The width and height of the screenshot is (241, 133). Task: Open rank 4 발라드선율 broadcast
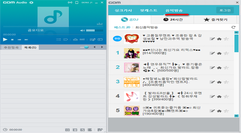tap(172, 96)
